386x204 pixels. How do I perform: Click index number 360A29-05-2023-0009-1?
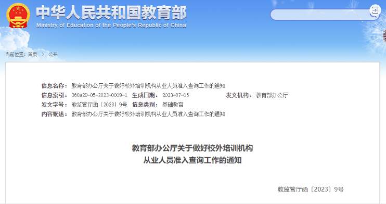(x=99, y=95)
